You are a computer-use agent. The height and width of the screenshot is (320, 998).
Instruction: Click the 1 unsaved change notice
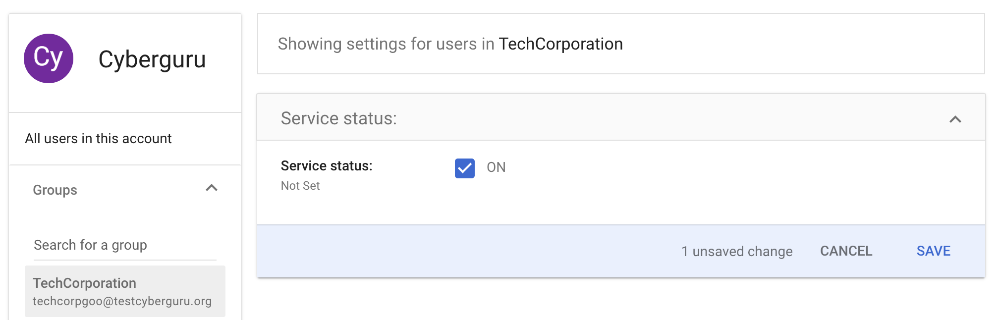pyautogui.click(x=736, y=252)
